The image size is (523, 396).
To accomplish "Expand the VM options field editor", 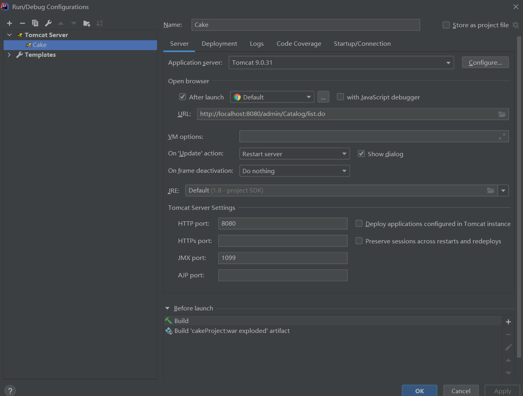I will (502, 136).
